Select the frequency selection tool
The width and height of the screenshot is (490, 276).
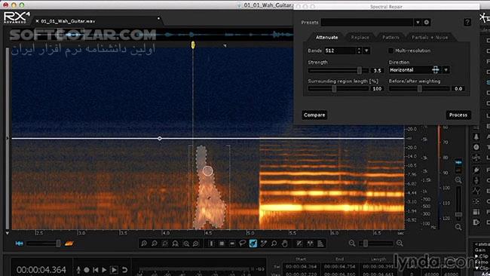coord(232,243)
